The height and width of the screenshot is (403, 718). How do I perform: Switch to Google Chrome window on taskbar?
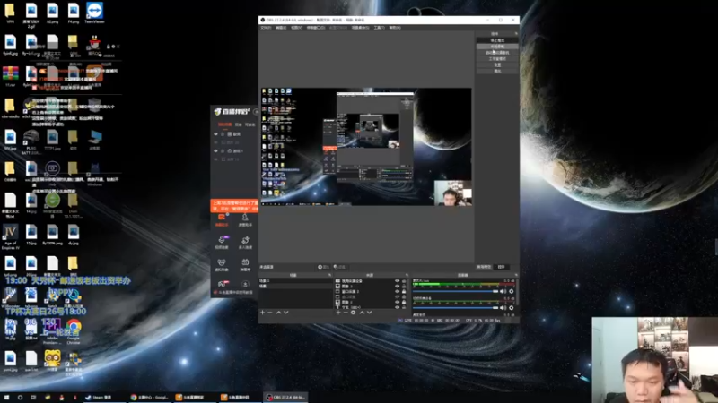[x=149, y=398]
